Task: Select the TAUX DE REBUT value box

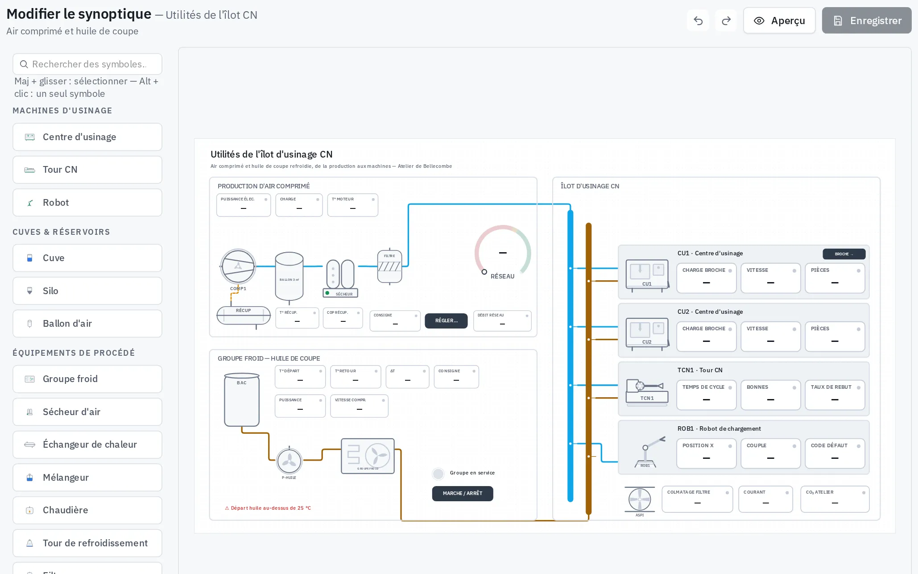Action: coord(835,395)
